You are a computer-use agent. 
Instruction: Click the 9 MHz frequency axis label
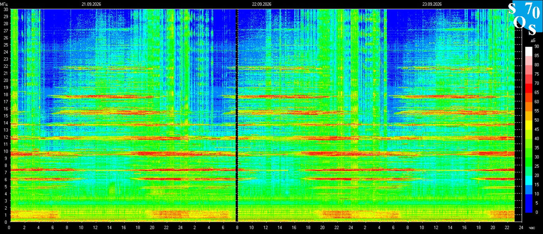coord(6,158)
